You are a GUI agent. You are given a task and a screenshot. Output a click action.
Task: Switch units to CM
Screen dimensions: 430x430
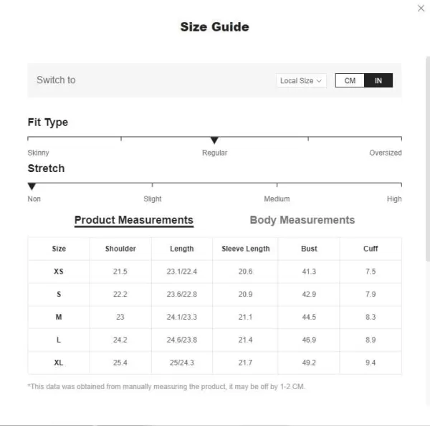point(350,80)
